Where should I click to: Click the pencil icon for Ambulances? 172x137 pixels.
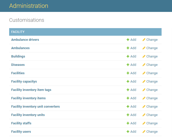point(144,48)
